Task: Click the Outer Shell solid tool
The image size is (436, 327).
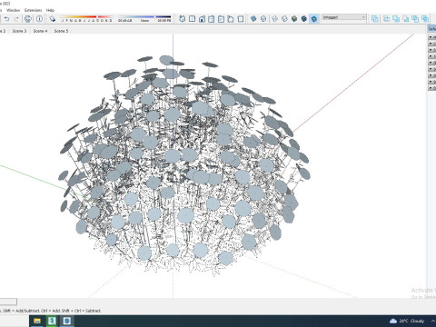Action: 375,19
